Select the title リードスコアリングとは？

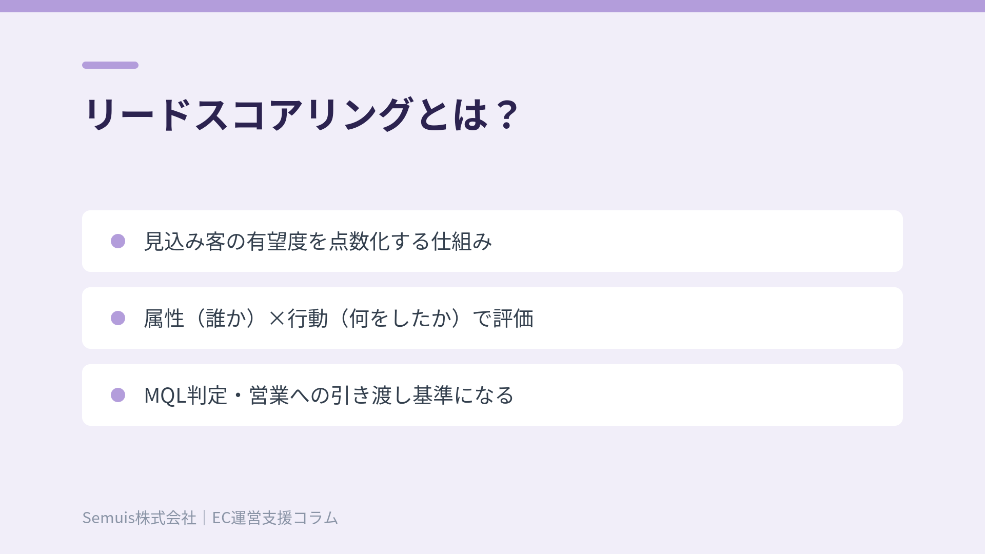(302, 114)
